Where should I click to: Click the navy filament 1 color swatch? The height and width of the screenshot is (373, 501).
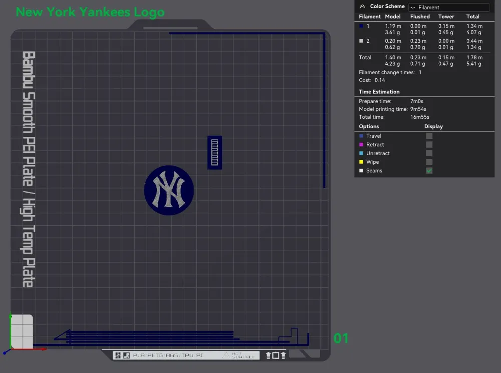coord(361,26)
